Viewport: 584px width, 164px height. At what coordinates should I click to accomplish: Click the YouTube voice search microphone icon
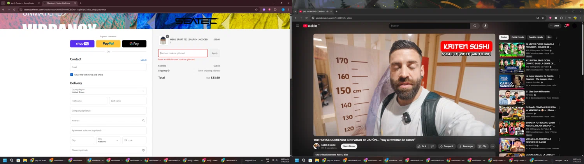[485, 26]
